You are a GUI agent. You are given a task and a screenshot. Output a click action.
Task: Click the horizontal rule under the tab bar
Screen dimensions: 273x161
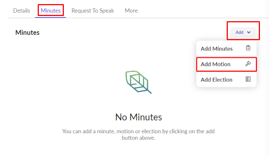168,18
